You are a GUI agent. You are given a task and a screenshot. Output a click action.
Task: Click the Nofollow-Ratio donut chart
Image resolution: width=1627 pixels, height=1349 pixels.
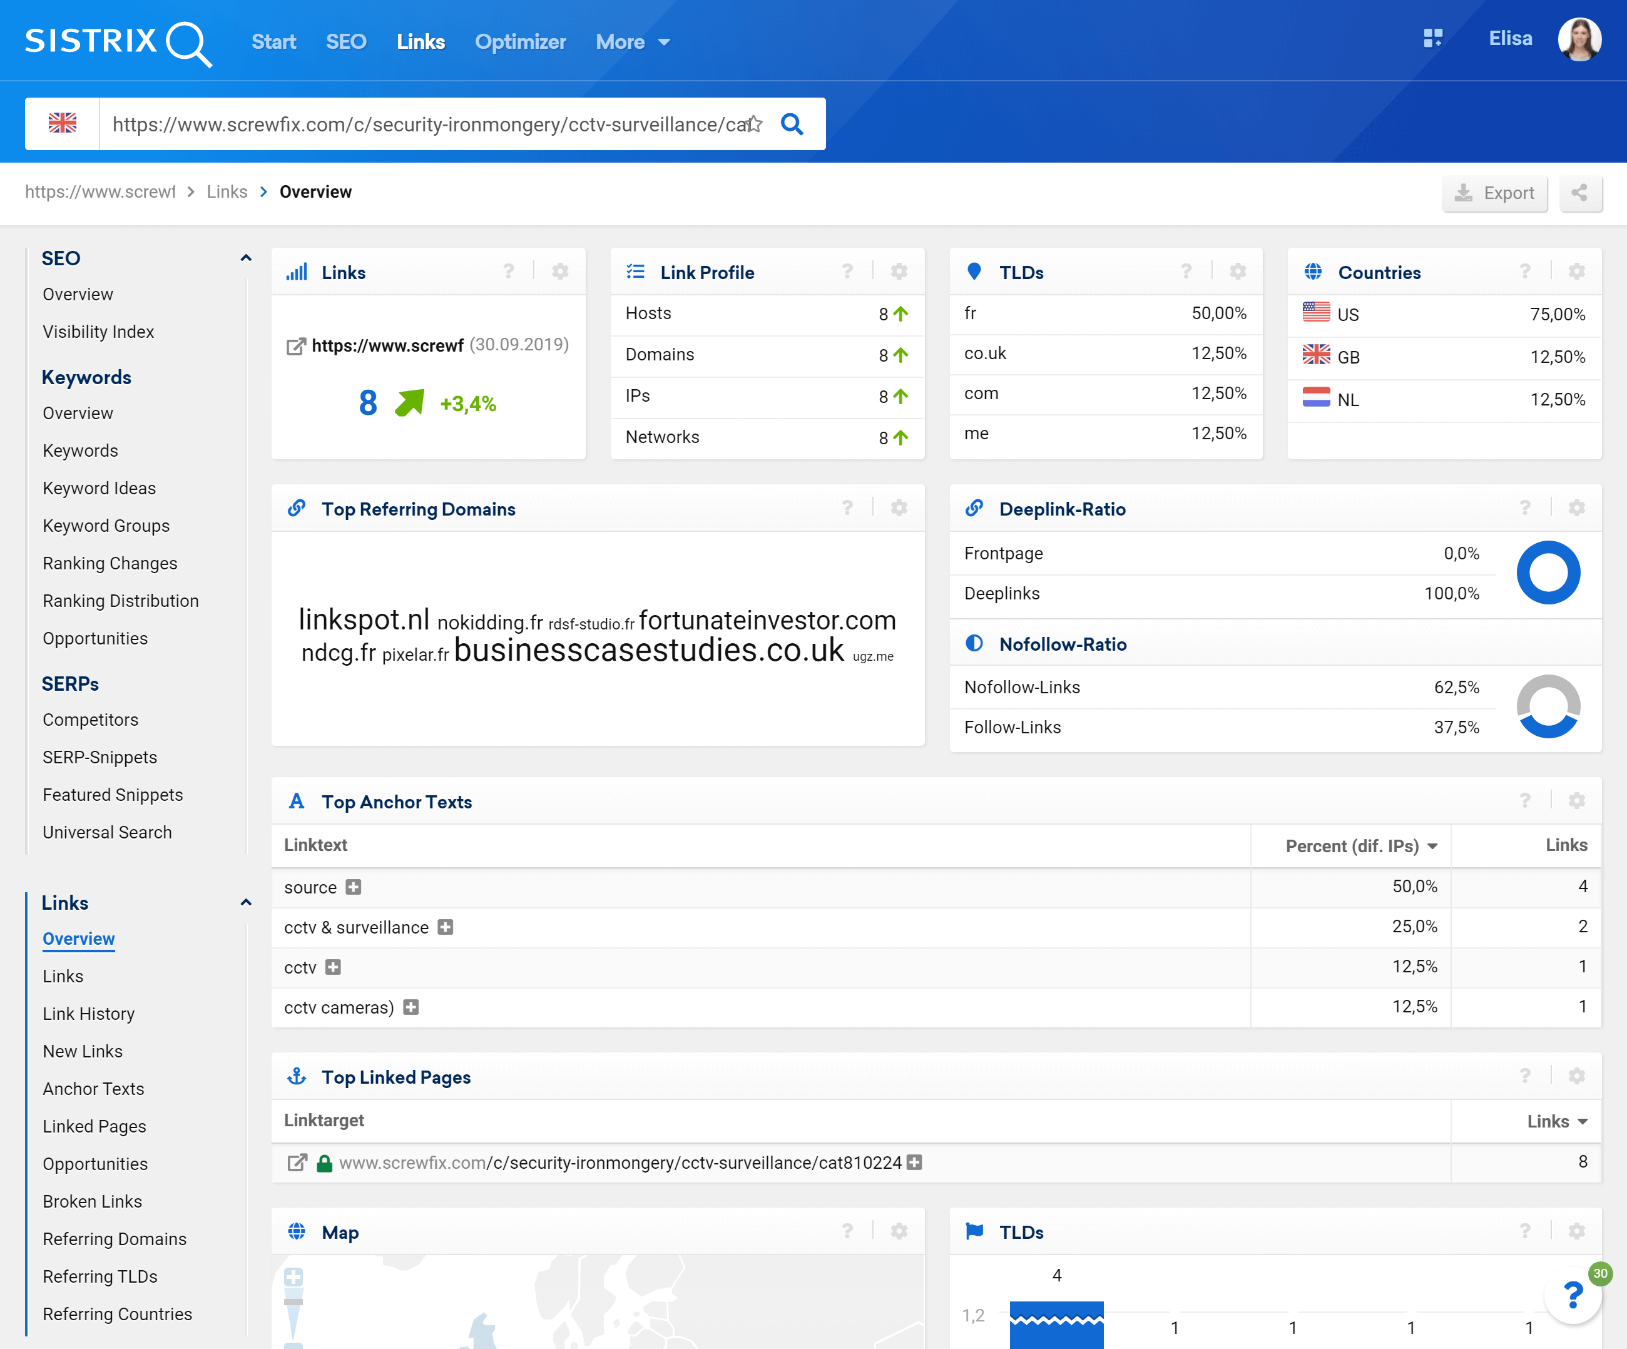(x=1548, y=706)
